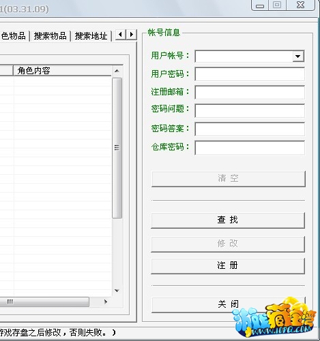Switch to the 搜索地址 tab
This screenshot has width=320, height=341.
[x=91, y=36]
